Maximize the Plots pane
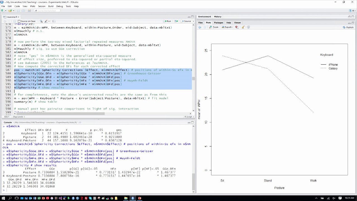 coord(353,23)
